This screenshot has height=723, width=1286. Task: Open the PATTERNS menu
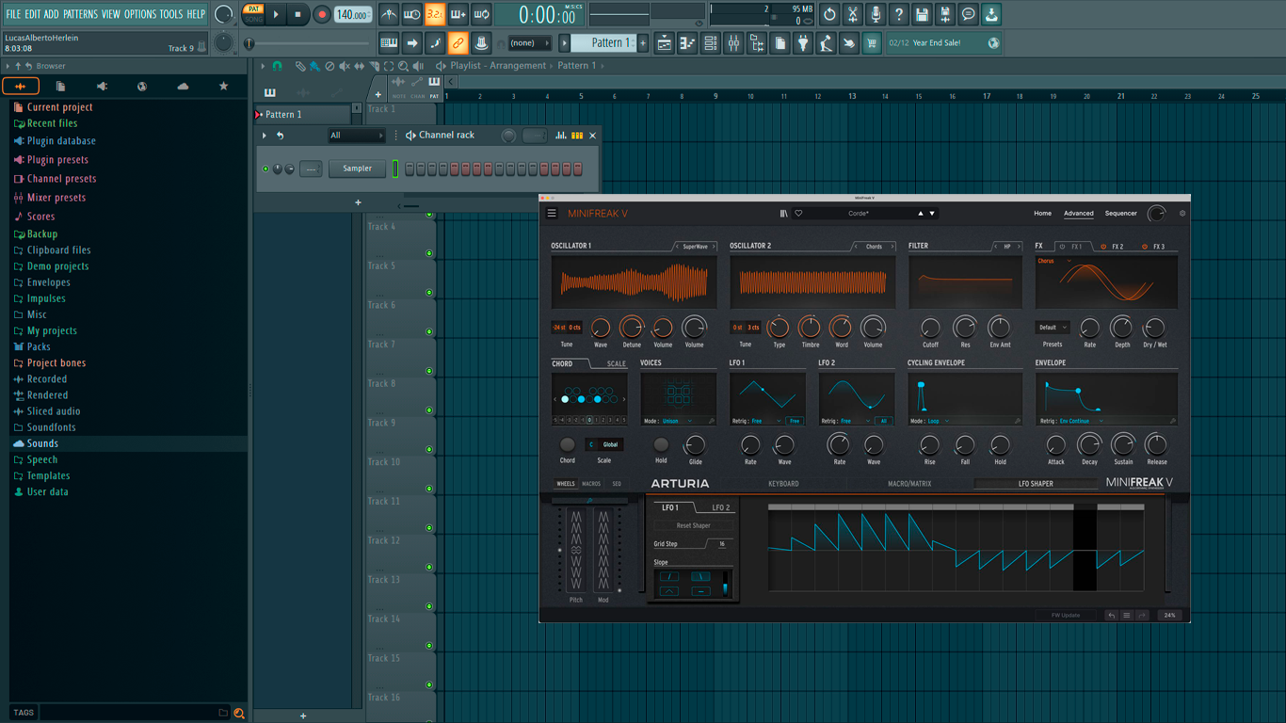tap(80, 14)
